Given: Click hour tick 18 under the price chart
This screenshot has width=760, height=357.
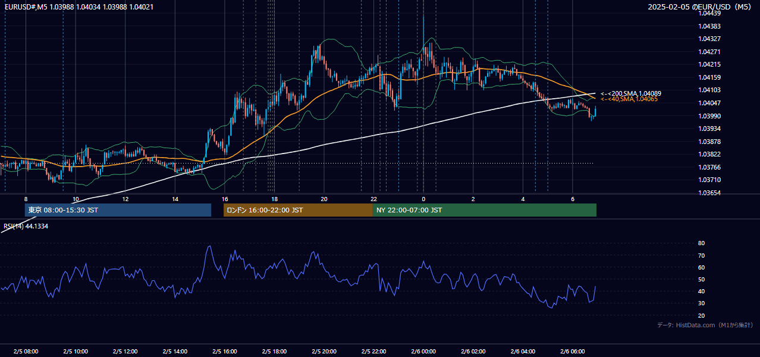Looking at the screenshot, I should coord(274,199).
